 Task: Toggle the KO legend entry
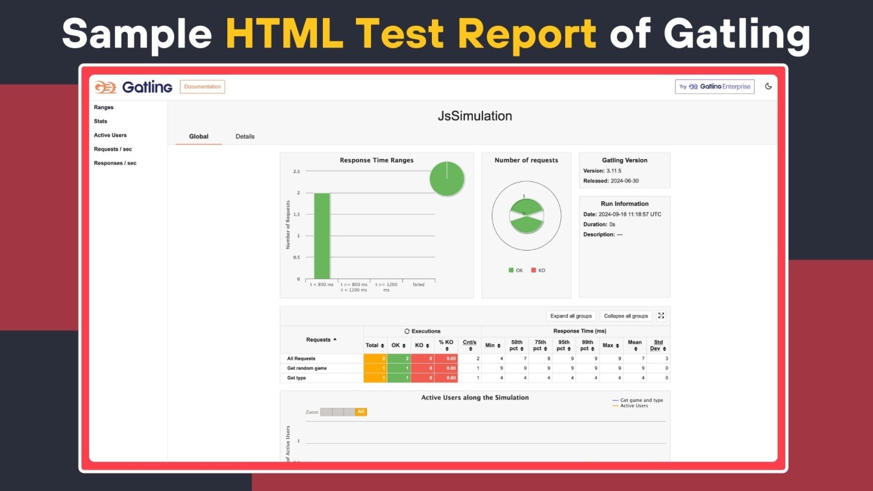pos(538,270)
